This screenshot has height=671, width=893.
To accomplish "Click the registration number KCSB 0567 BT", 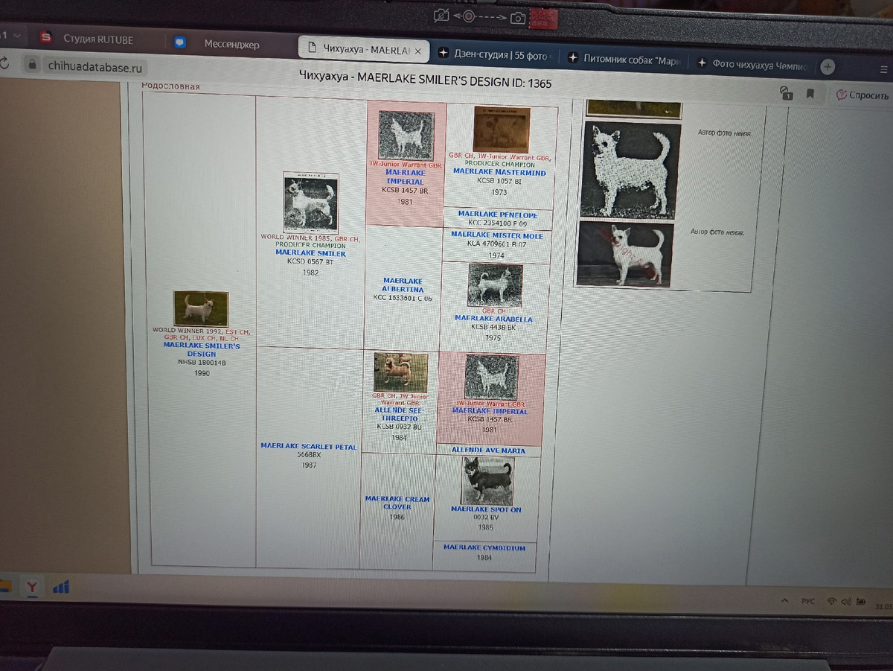I will point(310,261).
